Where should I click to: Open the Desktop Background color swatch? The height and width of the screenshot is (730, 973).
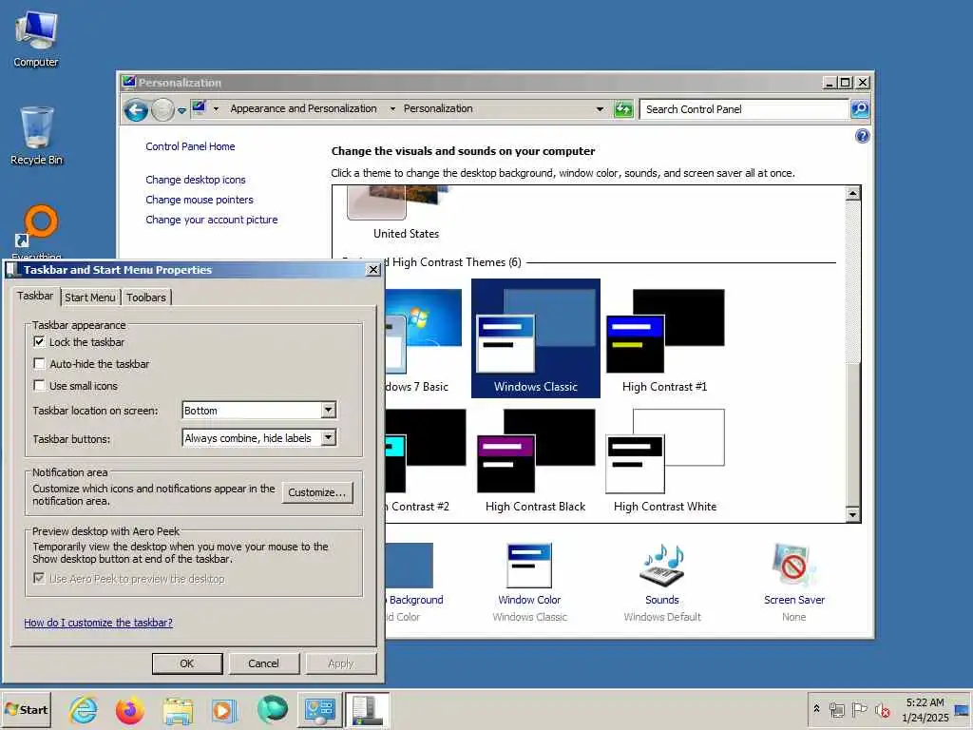pos(410,565)
